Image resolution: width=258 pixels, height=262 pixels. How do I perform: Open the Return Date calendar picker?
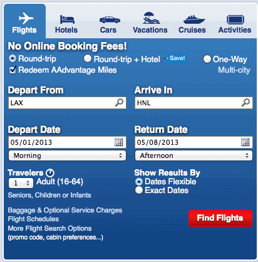pos(245,142)
